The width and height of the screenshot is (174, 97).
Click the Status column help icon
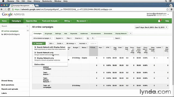[x=87, y=47]
